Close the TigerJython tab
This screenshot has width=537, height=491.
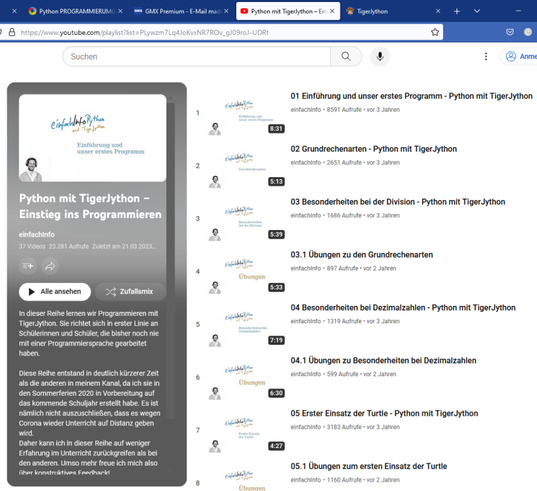click(x=438, y=11)
